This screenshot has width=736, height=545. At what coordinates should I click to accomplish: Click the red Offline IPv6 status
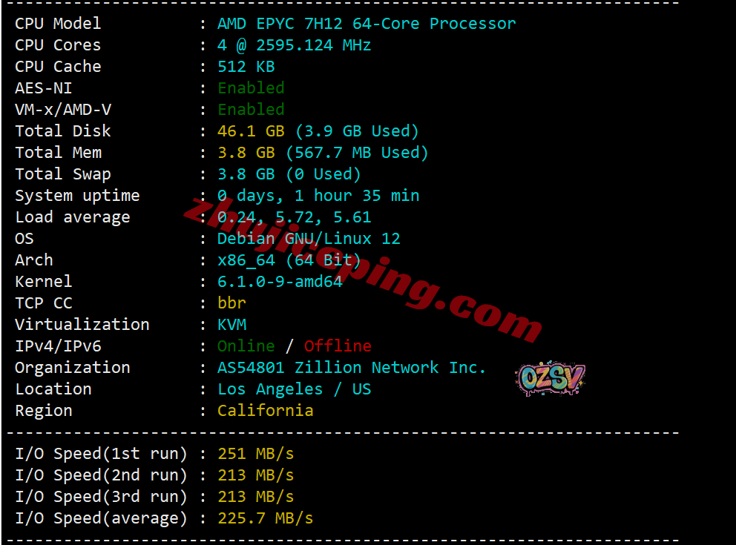point(338,346)
